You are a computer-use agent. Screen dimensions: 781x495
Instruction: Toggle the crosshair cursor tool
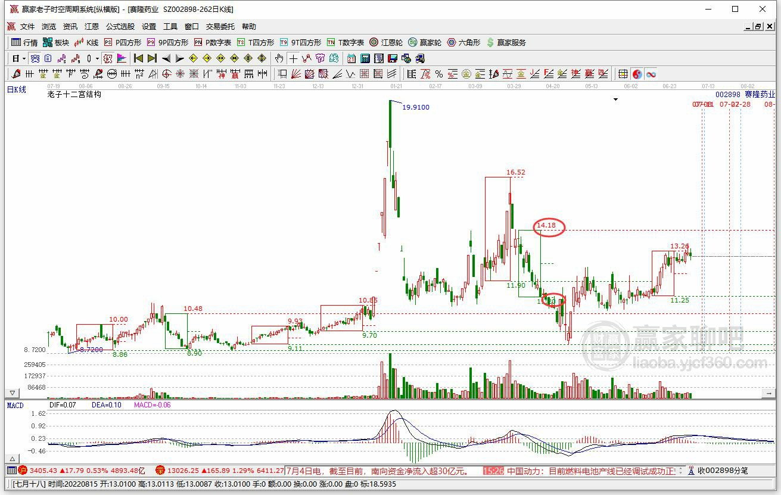pos(293,58)
